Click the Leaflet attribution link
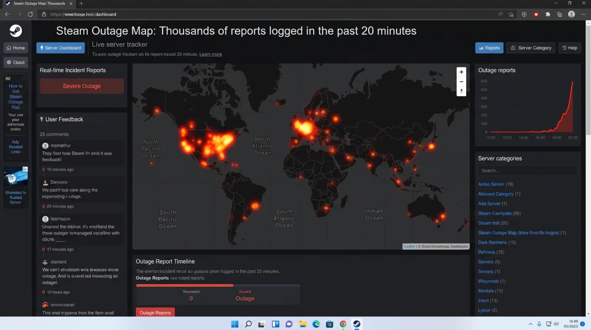 click(409, 246)
